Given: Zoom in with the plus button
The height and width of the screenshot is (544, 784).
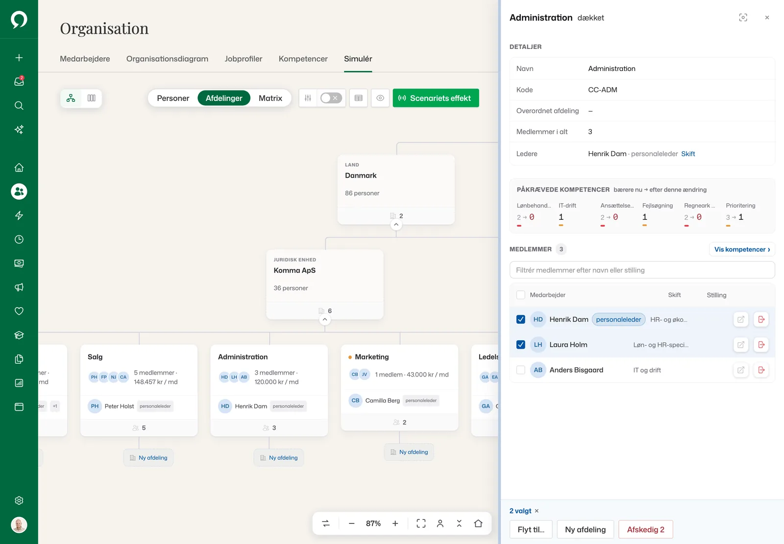Looking at the screenshot, I should (395, 523).
